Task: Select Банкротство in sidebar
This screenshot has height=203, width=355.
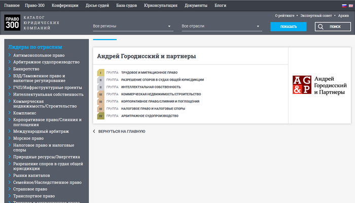Action: [x=26, y=69]
